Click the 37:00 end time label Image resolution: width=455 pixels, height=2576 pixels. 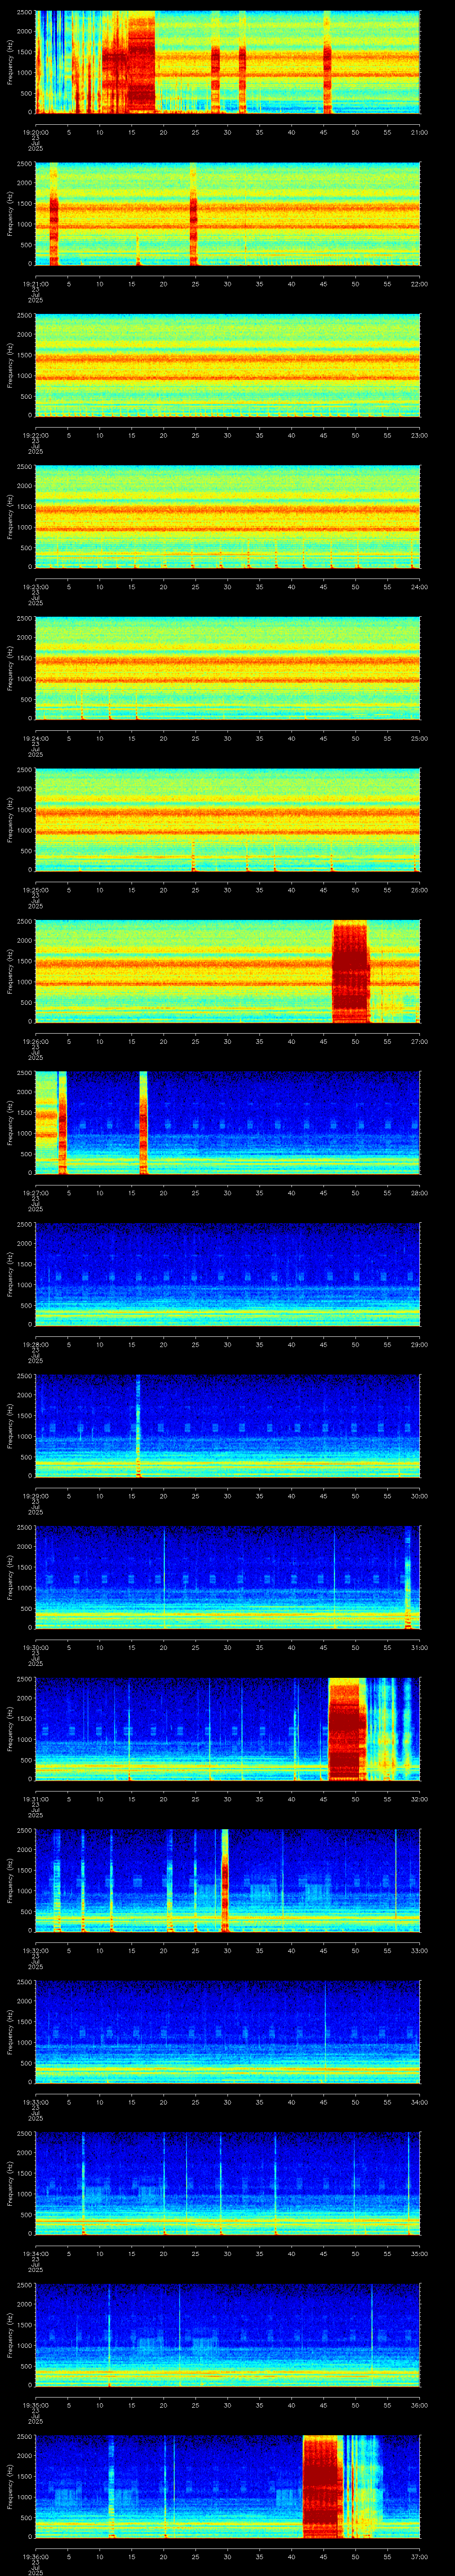click(x=419, y=2556)
